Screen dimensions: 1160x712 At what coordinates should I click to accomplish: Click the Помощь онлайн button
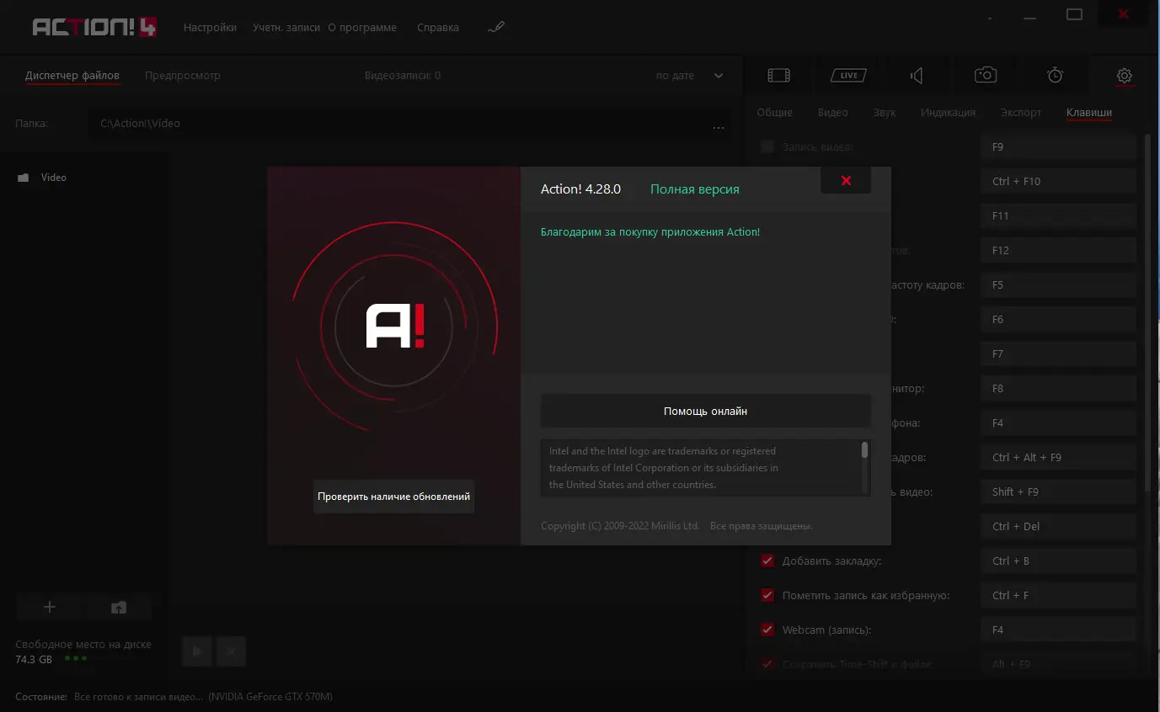[705, 412]
